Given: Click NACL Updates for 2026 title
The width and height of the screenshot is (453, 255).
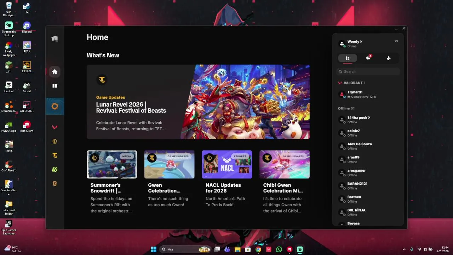Looking at the screenshot, I should click(223, 188).
